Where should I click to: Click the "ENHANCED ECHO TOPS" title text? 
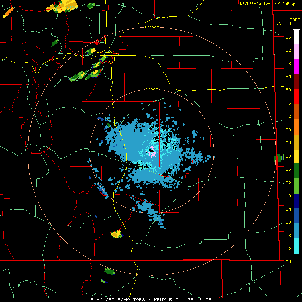(x=118, y=300)
